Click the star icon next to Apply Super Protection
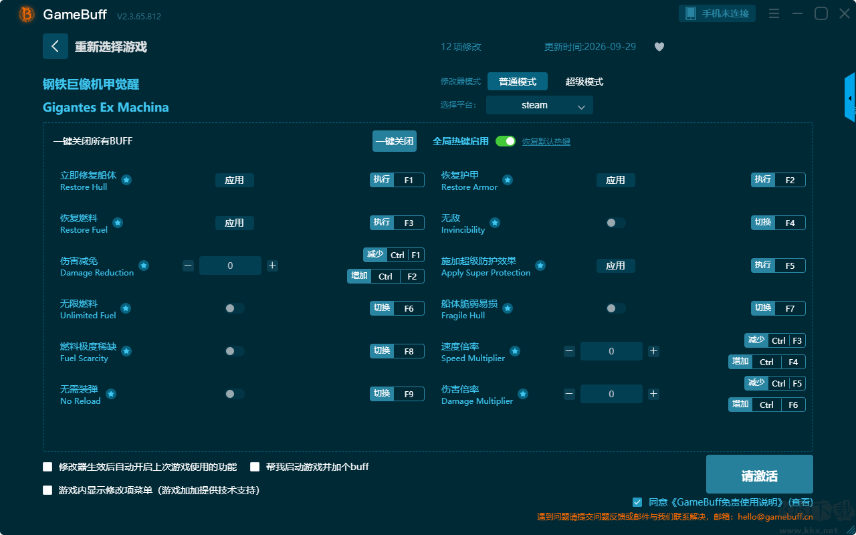Image resolution: width=856 pixels, height=535 pixels. tap(540, 265)
